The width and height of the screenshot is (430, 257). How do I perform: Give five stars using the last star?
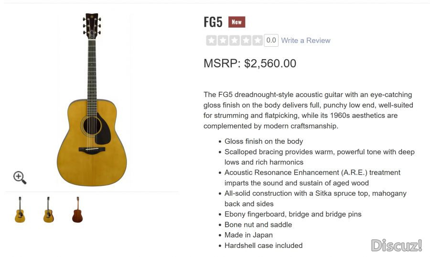pos(257,41)
